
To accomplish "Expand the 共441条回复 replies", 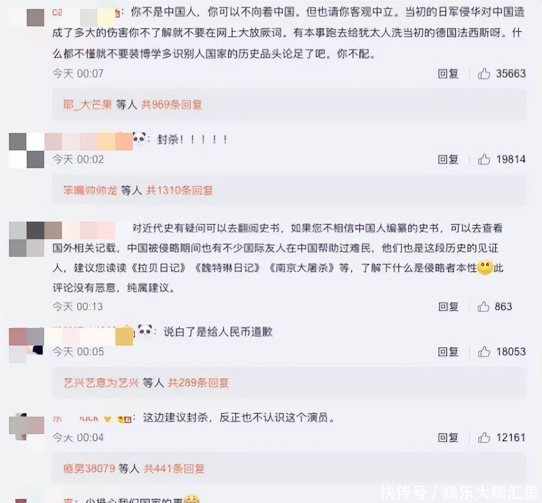I will [x=174, y=469].
